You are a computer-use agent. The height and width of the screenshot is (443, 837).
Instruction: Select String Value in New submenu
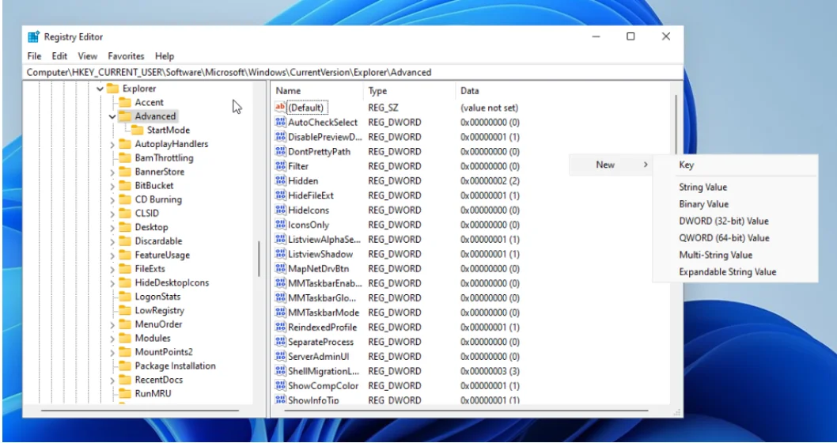(x=703, y=187)
